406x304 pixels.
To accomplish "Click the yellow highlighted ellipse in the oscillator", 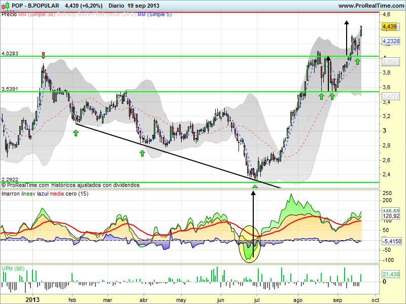I will pos(249,244).
